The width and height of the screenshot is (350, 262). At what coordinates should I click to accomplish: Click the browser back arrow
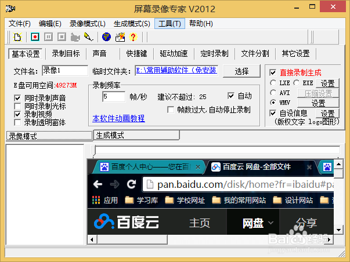point(98,184)
